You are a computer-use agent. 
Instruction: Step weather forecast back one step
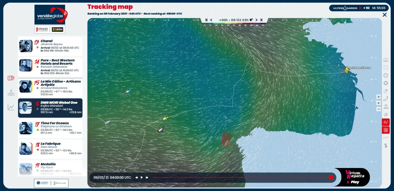(x=211, y=20)
